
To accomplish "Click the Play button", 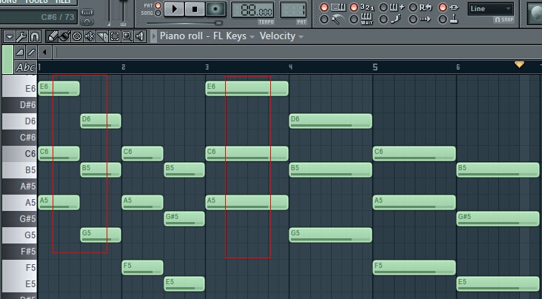I will (174, 10).
